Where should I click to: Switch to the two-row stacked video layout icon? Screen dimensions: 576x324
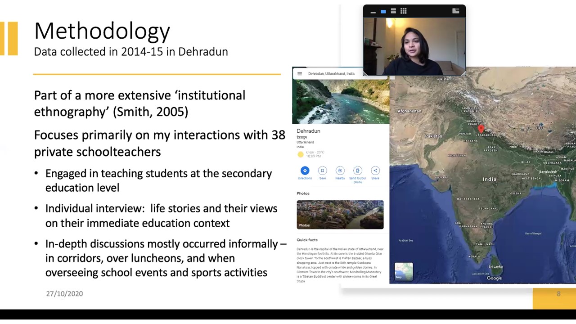(393, 11)
